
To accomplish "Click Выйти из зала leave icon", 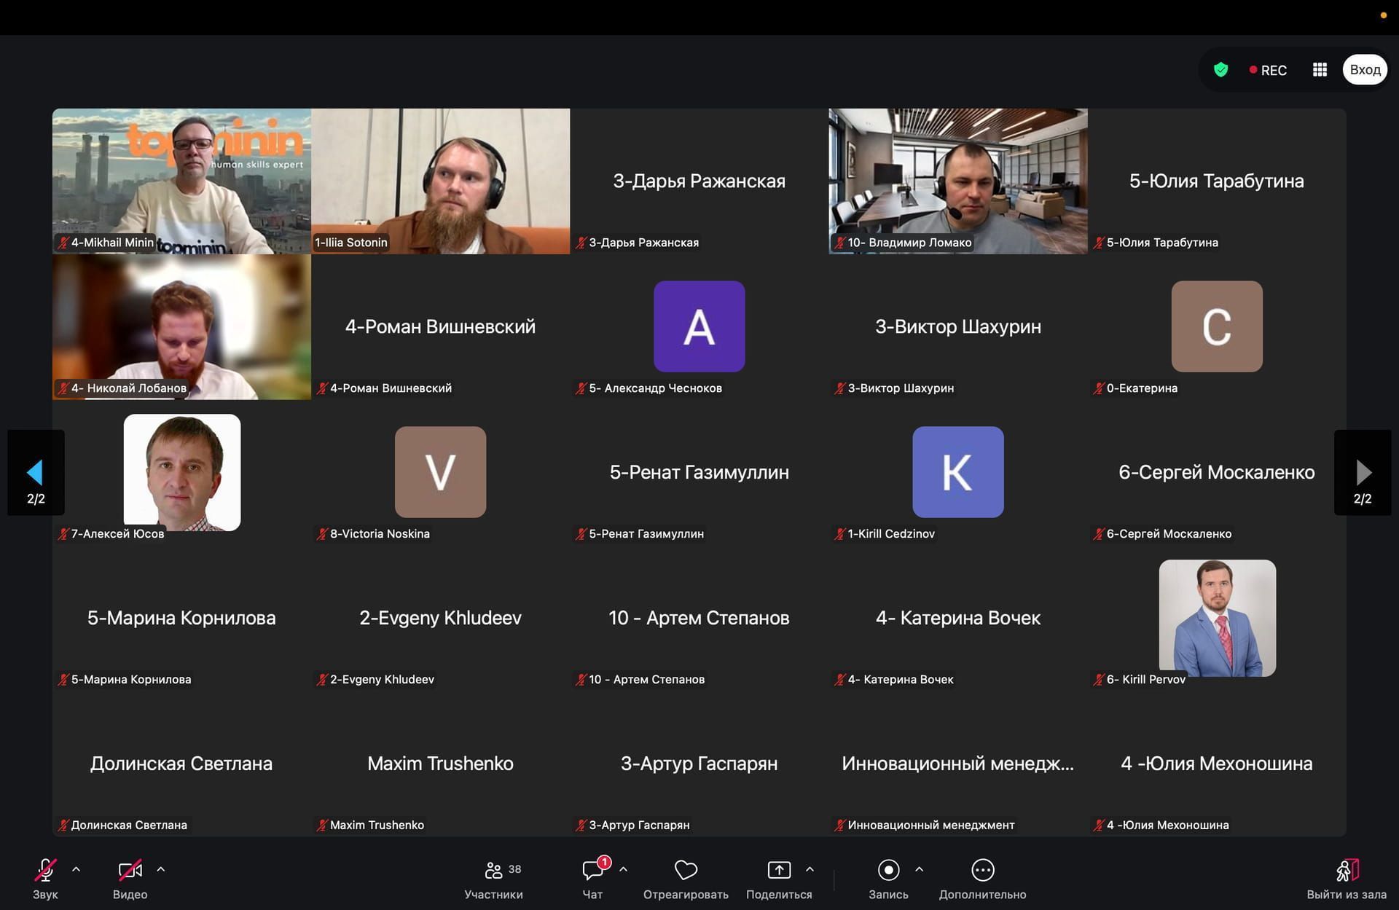I will click(1346, 871).
